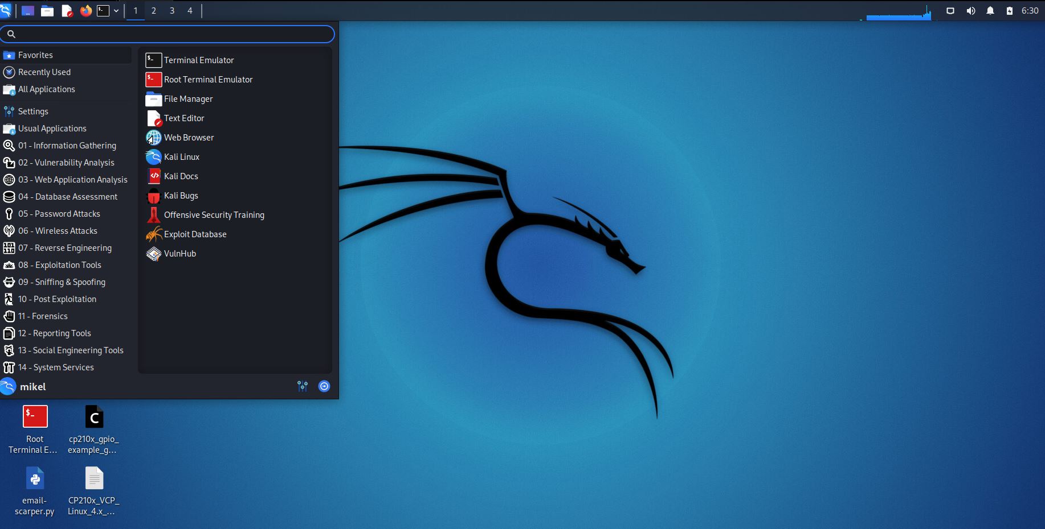This screenshot has width=1045, height=529.
Task: Launch File Manager from favorites list
Action: (235, 99)
